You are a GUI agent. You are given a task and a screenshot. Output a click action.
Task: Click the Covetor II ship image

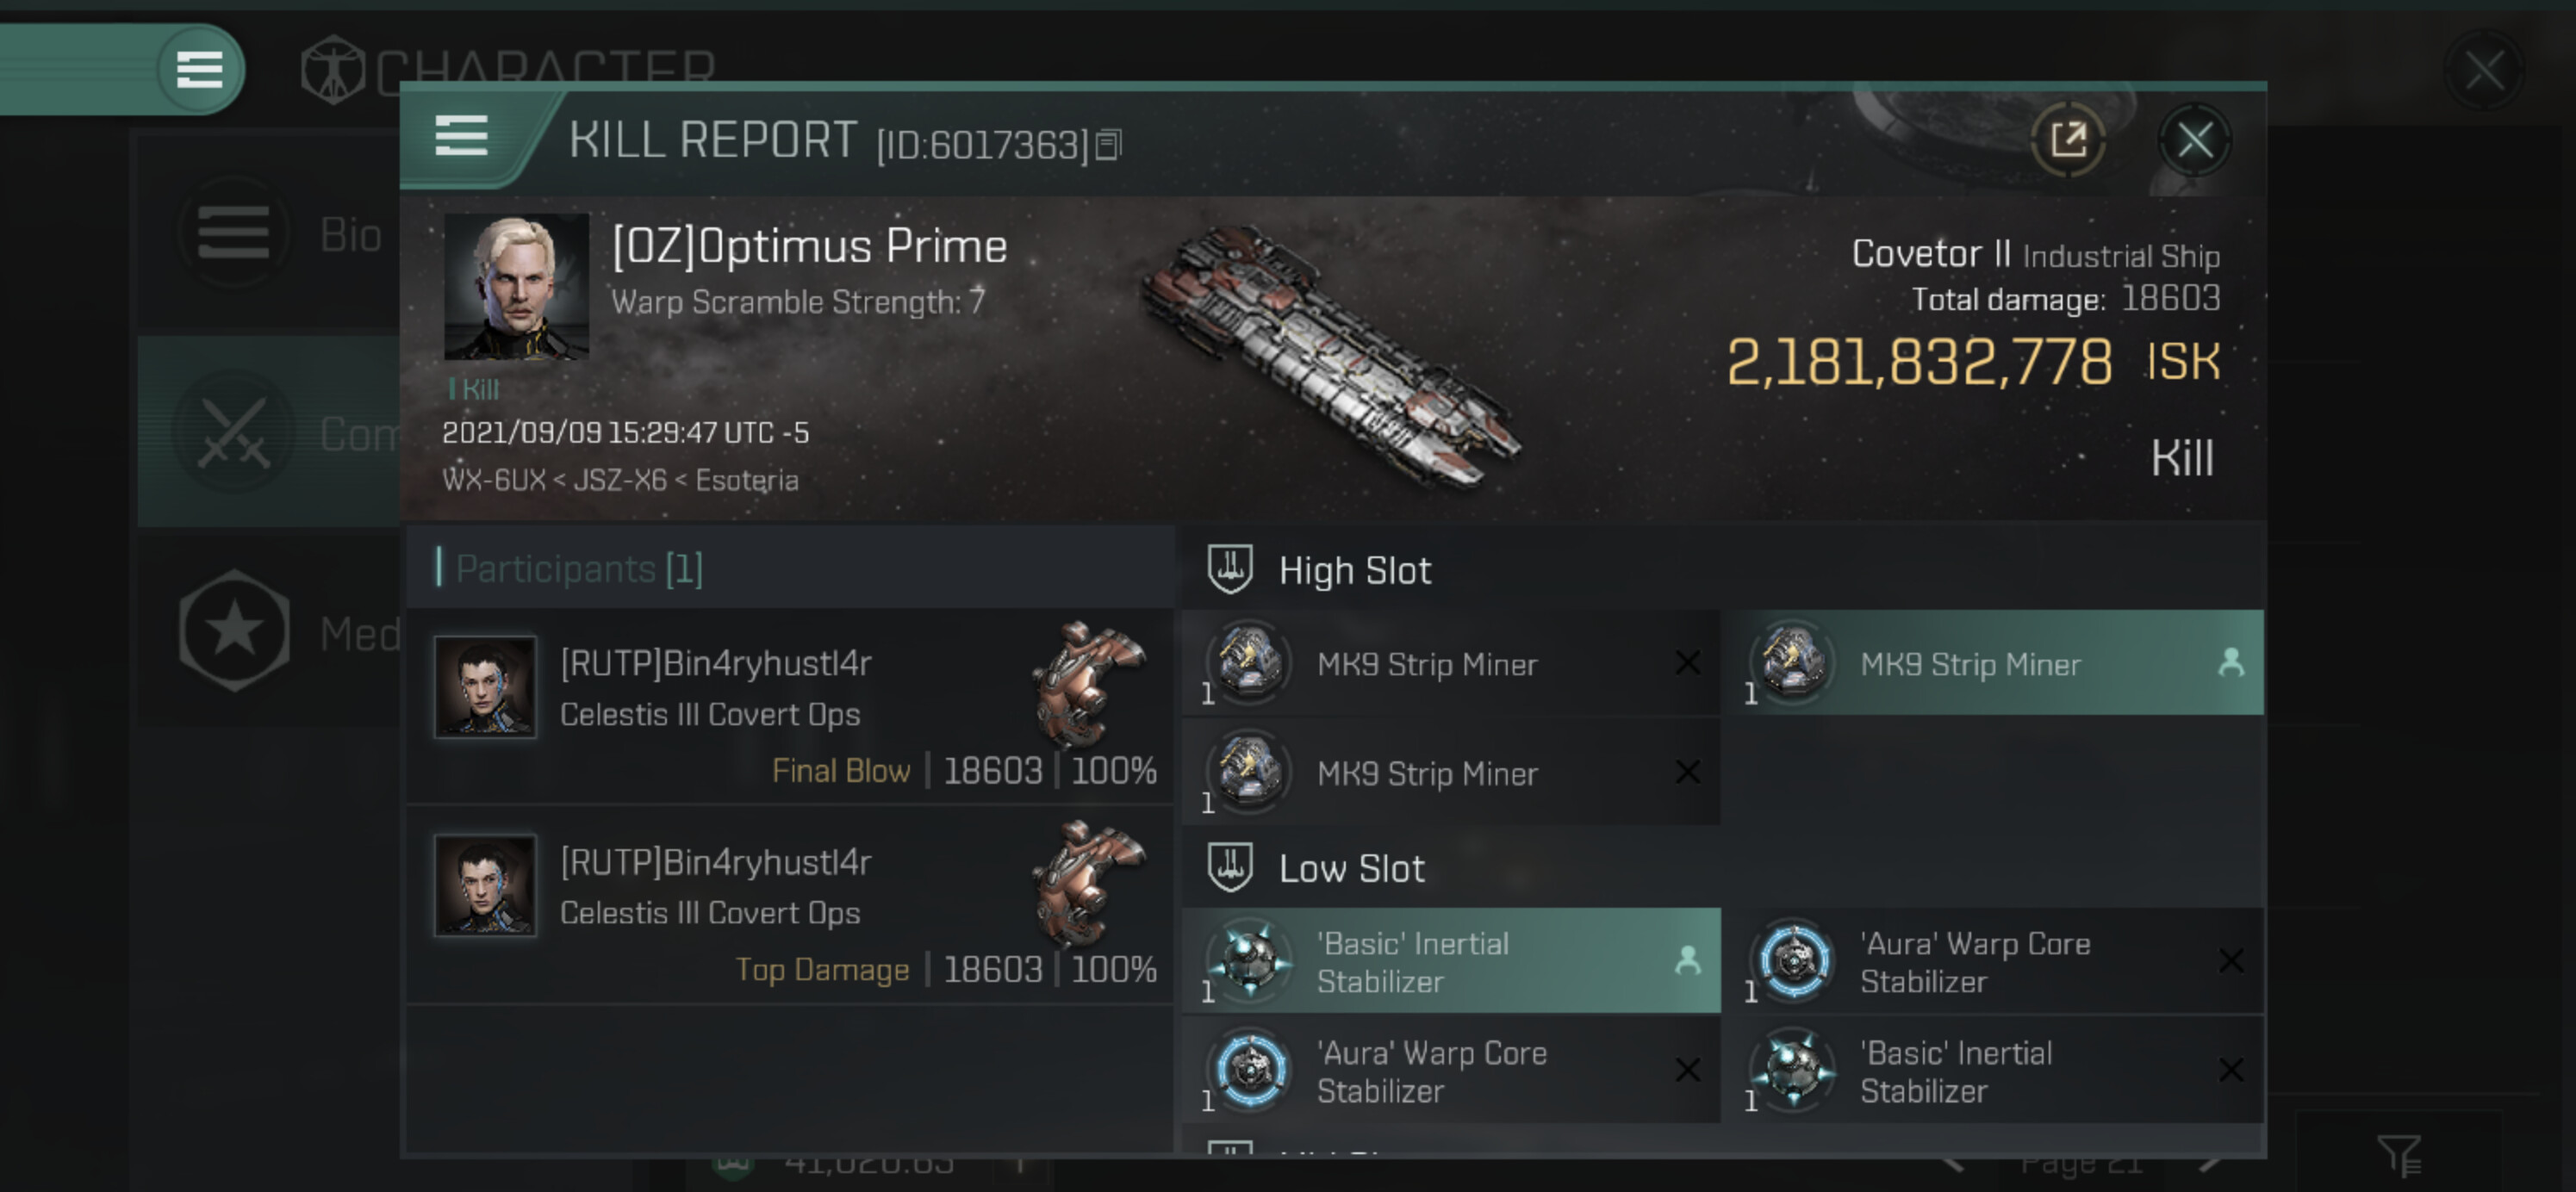[1330, 358]
